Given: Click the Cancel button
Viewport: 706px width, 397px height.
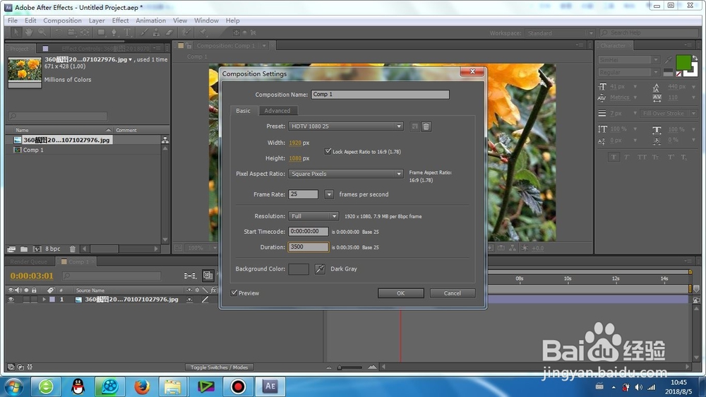Looking at the screenshot, I should pyautogui.click(x=452, y=293).
